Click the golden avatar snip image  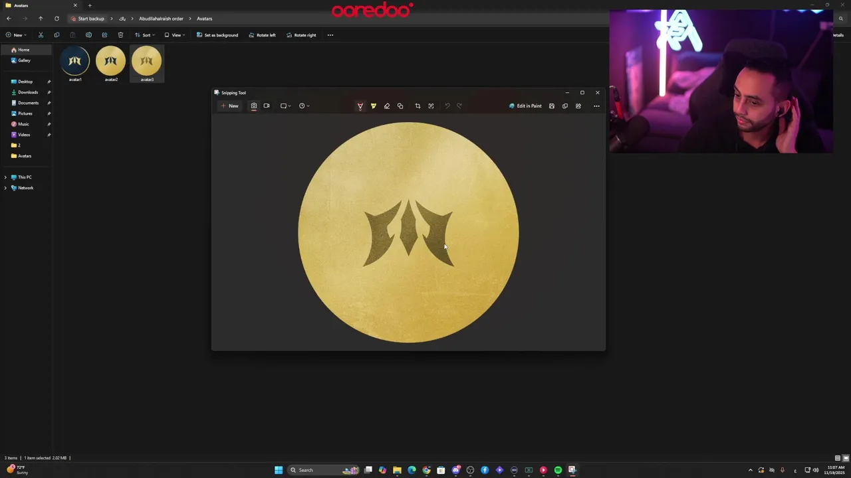click(408, 232)
